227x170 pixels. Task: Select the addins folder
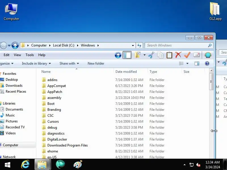pos(52,80)
